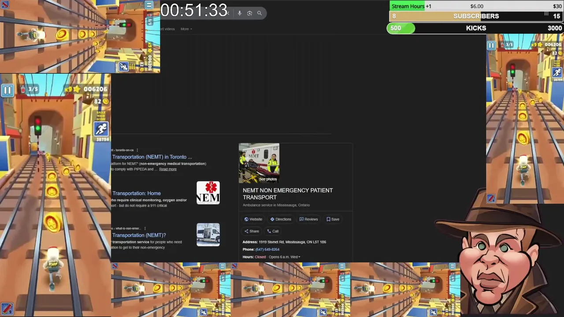Open the Reviews button
The width and height of the screenshot is (564, 317).
(308, 219)
